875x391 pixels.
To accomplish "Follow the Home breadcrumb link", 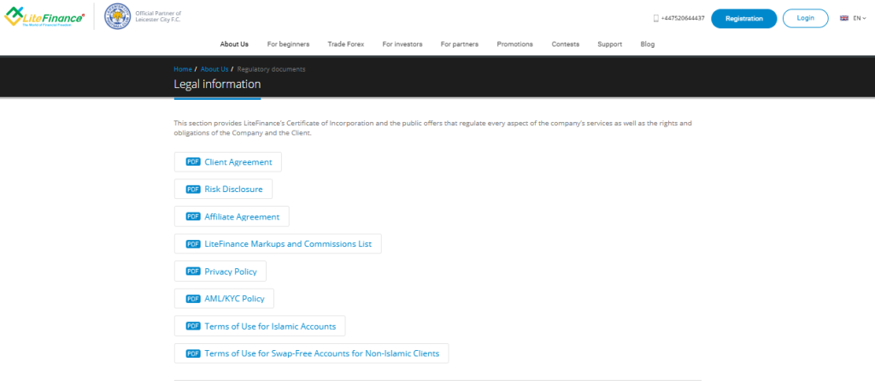I will pos(182,69).
